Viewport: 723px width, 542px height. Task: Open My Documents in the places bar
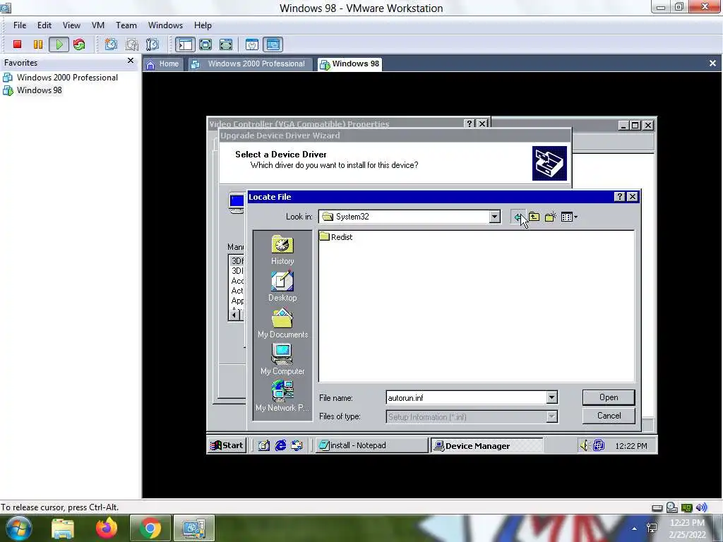(x=282, y=323)
